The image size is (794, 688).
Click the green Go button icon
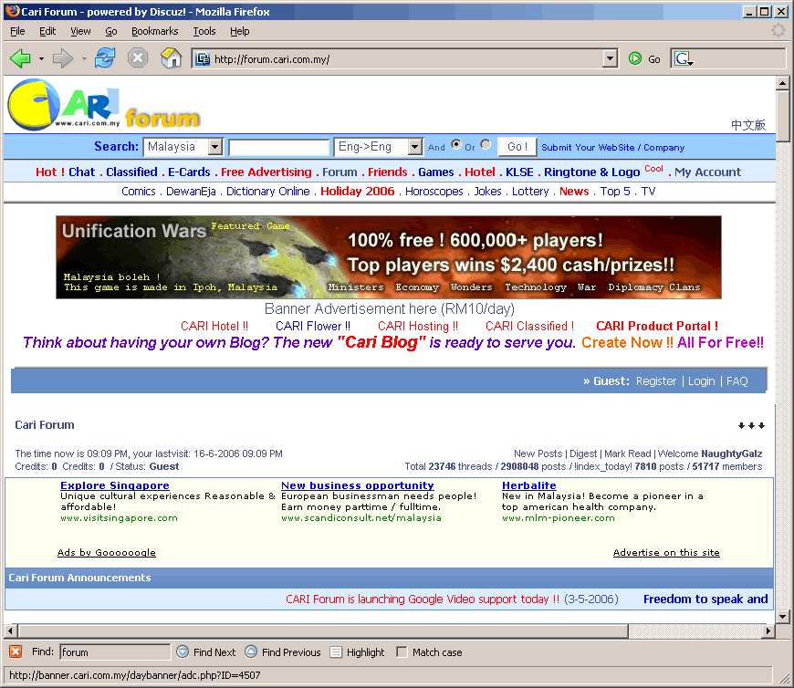[635, 59]
